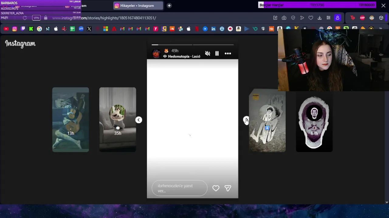The image size is (389, 218).
Task: Open the purple profile account button
Action: [x=337, y=18]
